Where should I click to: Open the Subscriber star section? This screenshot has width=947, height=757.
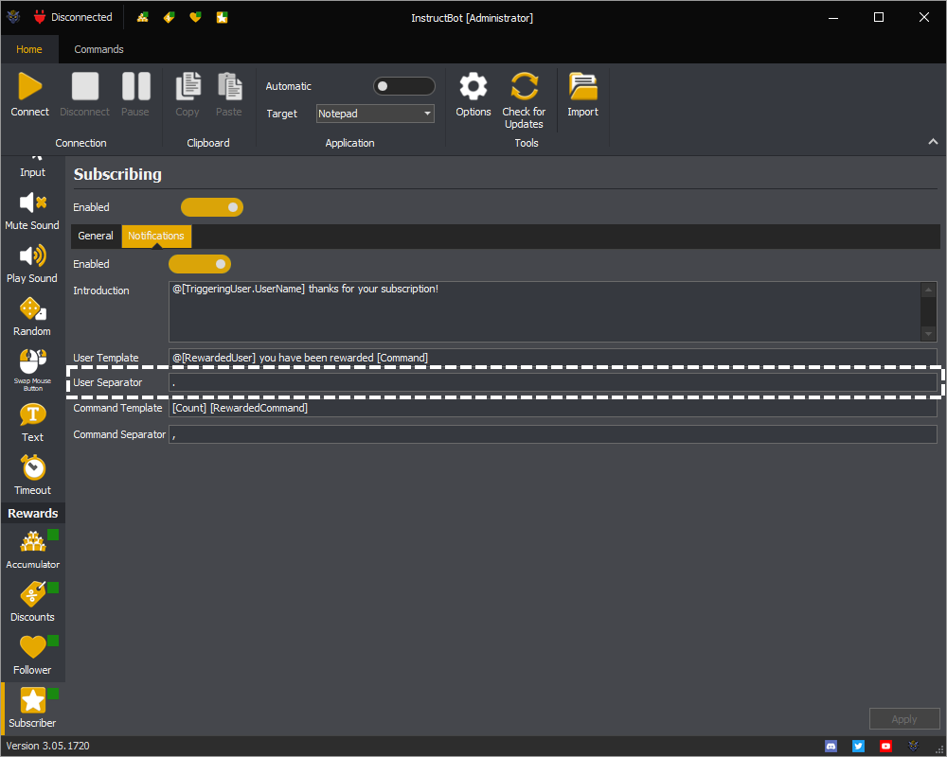[32, 708]
